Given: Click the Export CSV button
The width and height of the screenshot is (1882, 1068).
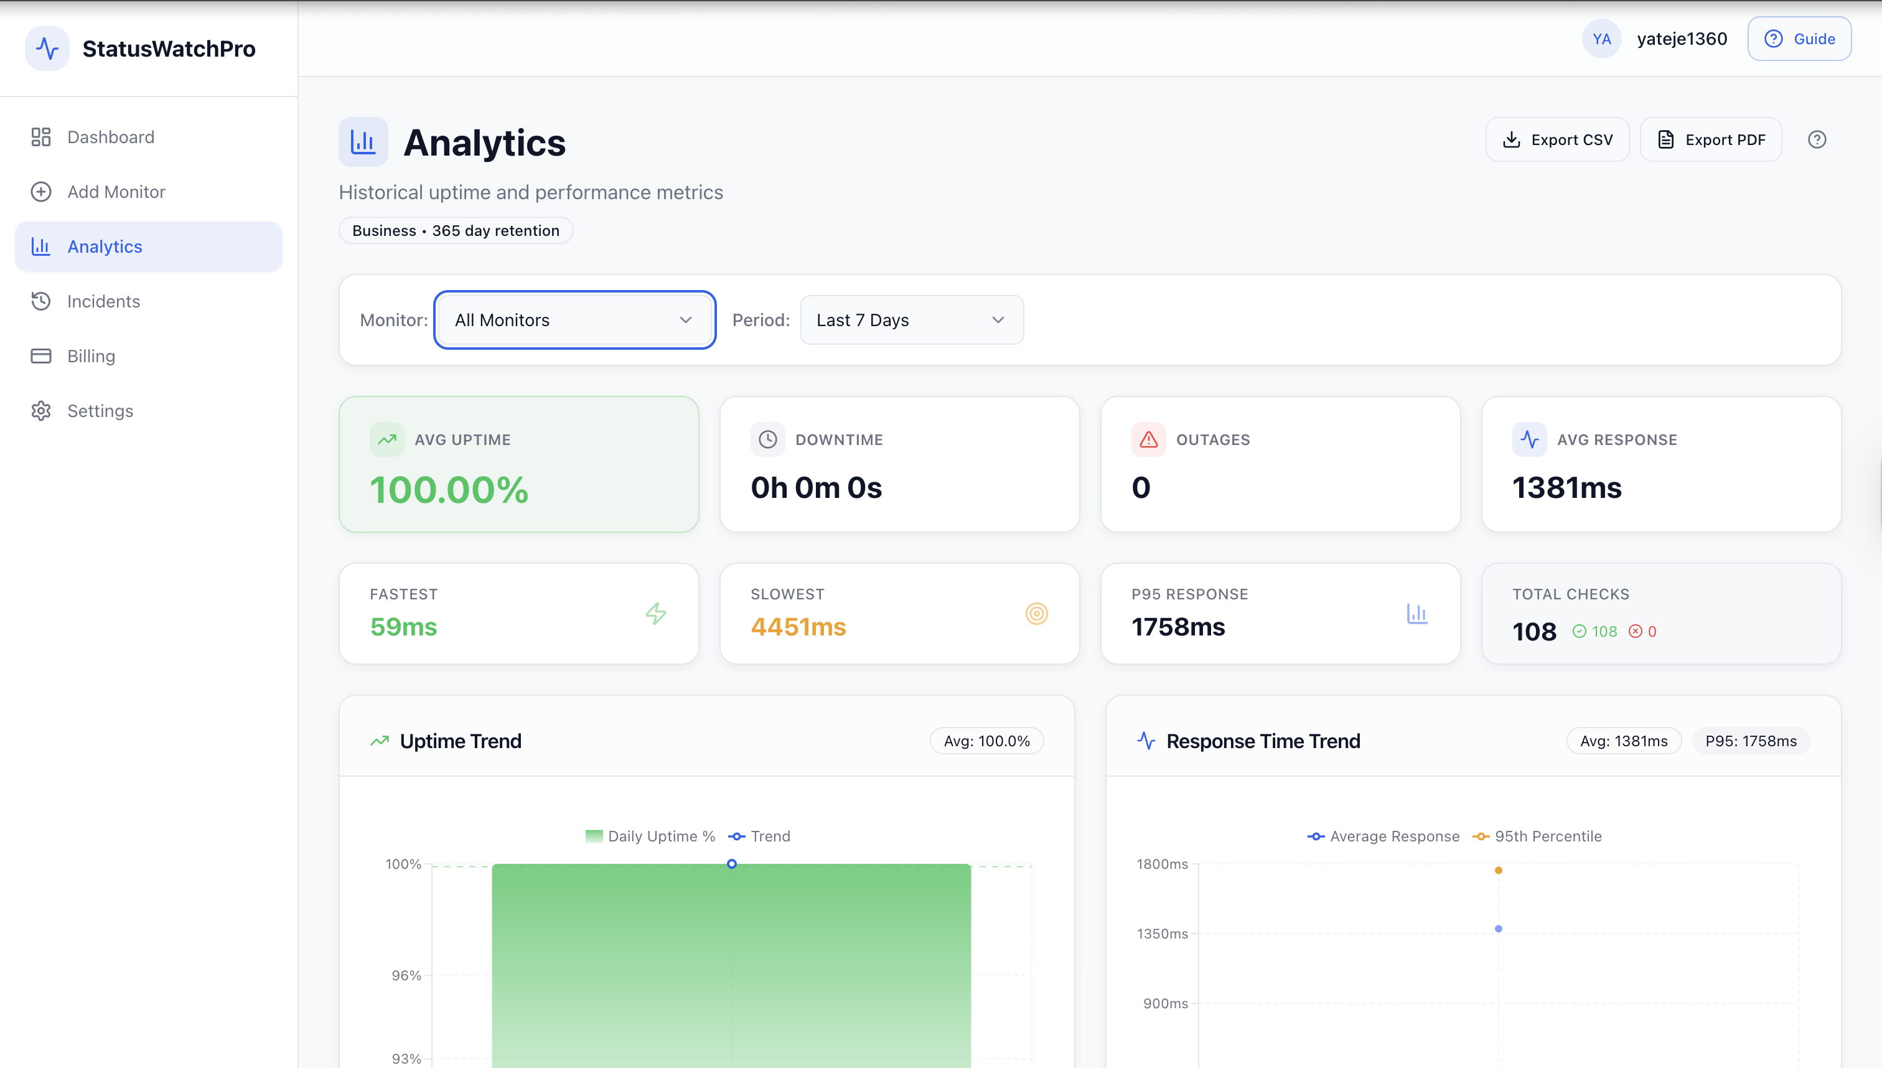Looking at the screenshot, I should [x=1557, y=139].
